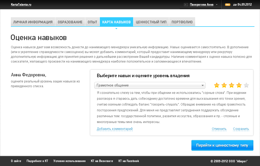Click the Сохранить link
The image size is (260, 166).
(241, 129)
